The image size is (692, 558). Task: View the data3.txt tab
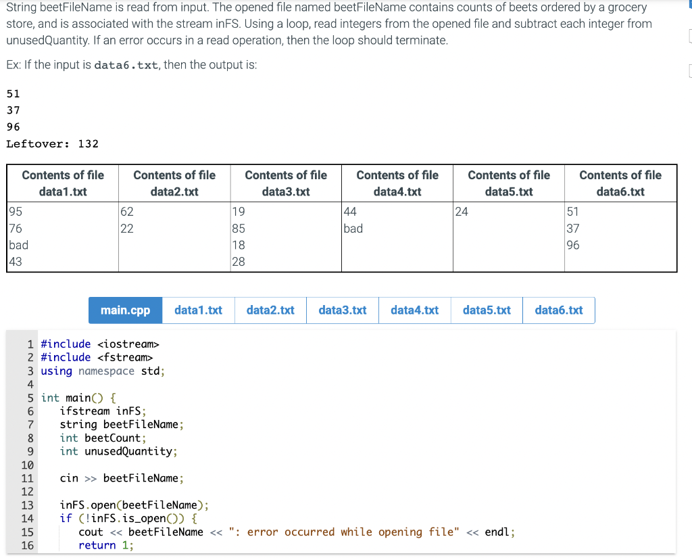point(342,310)
